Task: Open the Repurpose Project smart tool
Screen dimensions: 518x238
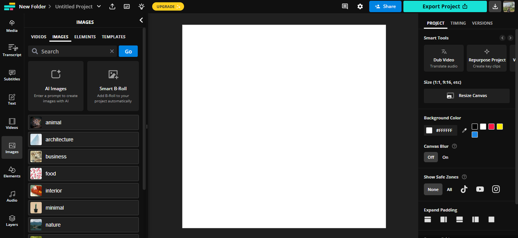Action: pos(487,58)
